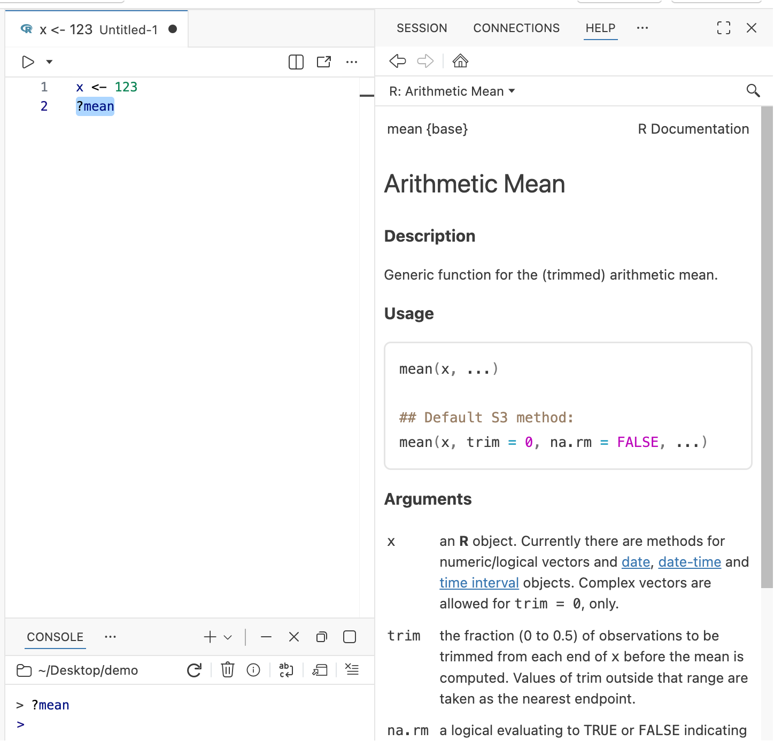Go to the Help home page
Image resolution: width=774 pixels, height=741 pixels.
click(460, 61)
